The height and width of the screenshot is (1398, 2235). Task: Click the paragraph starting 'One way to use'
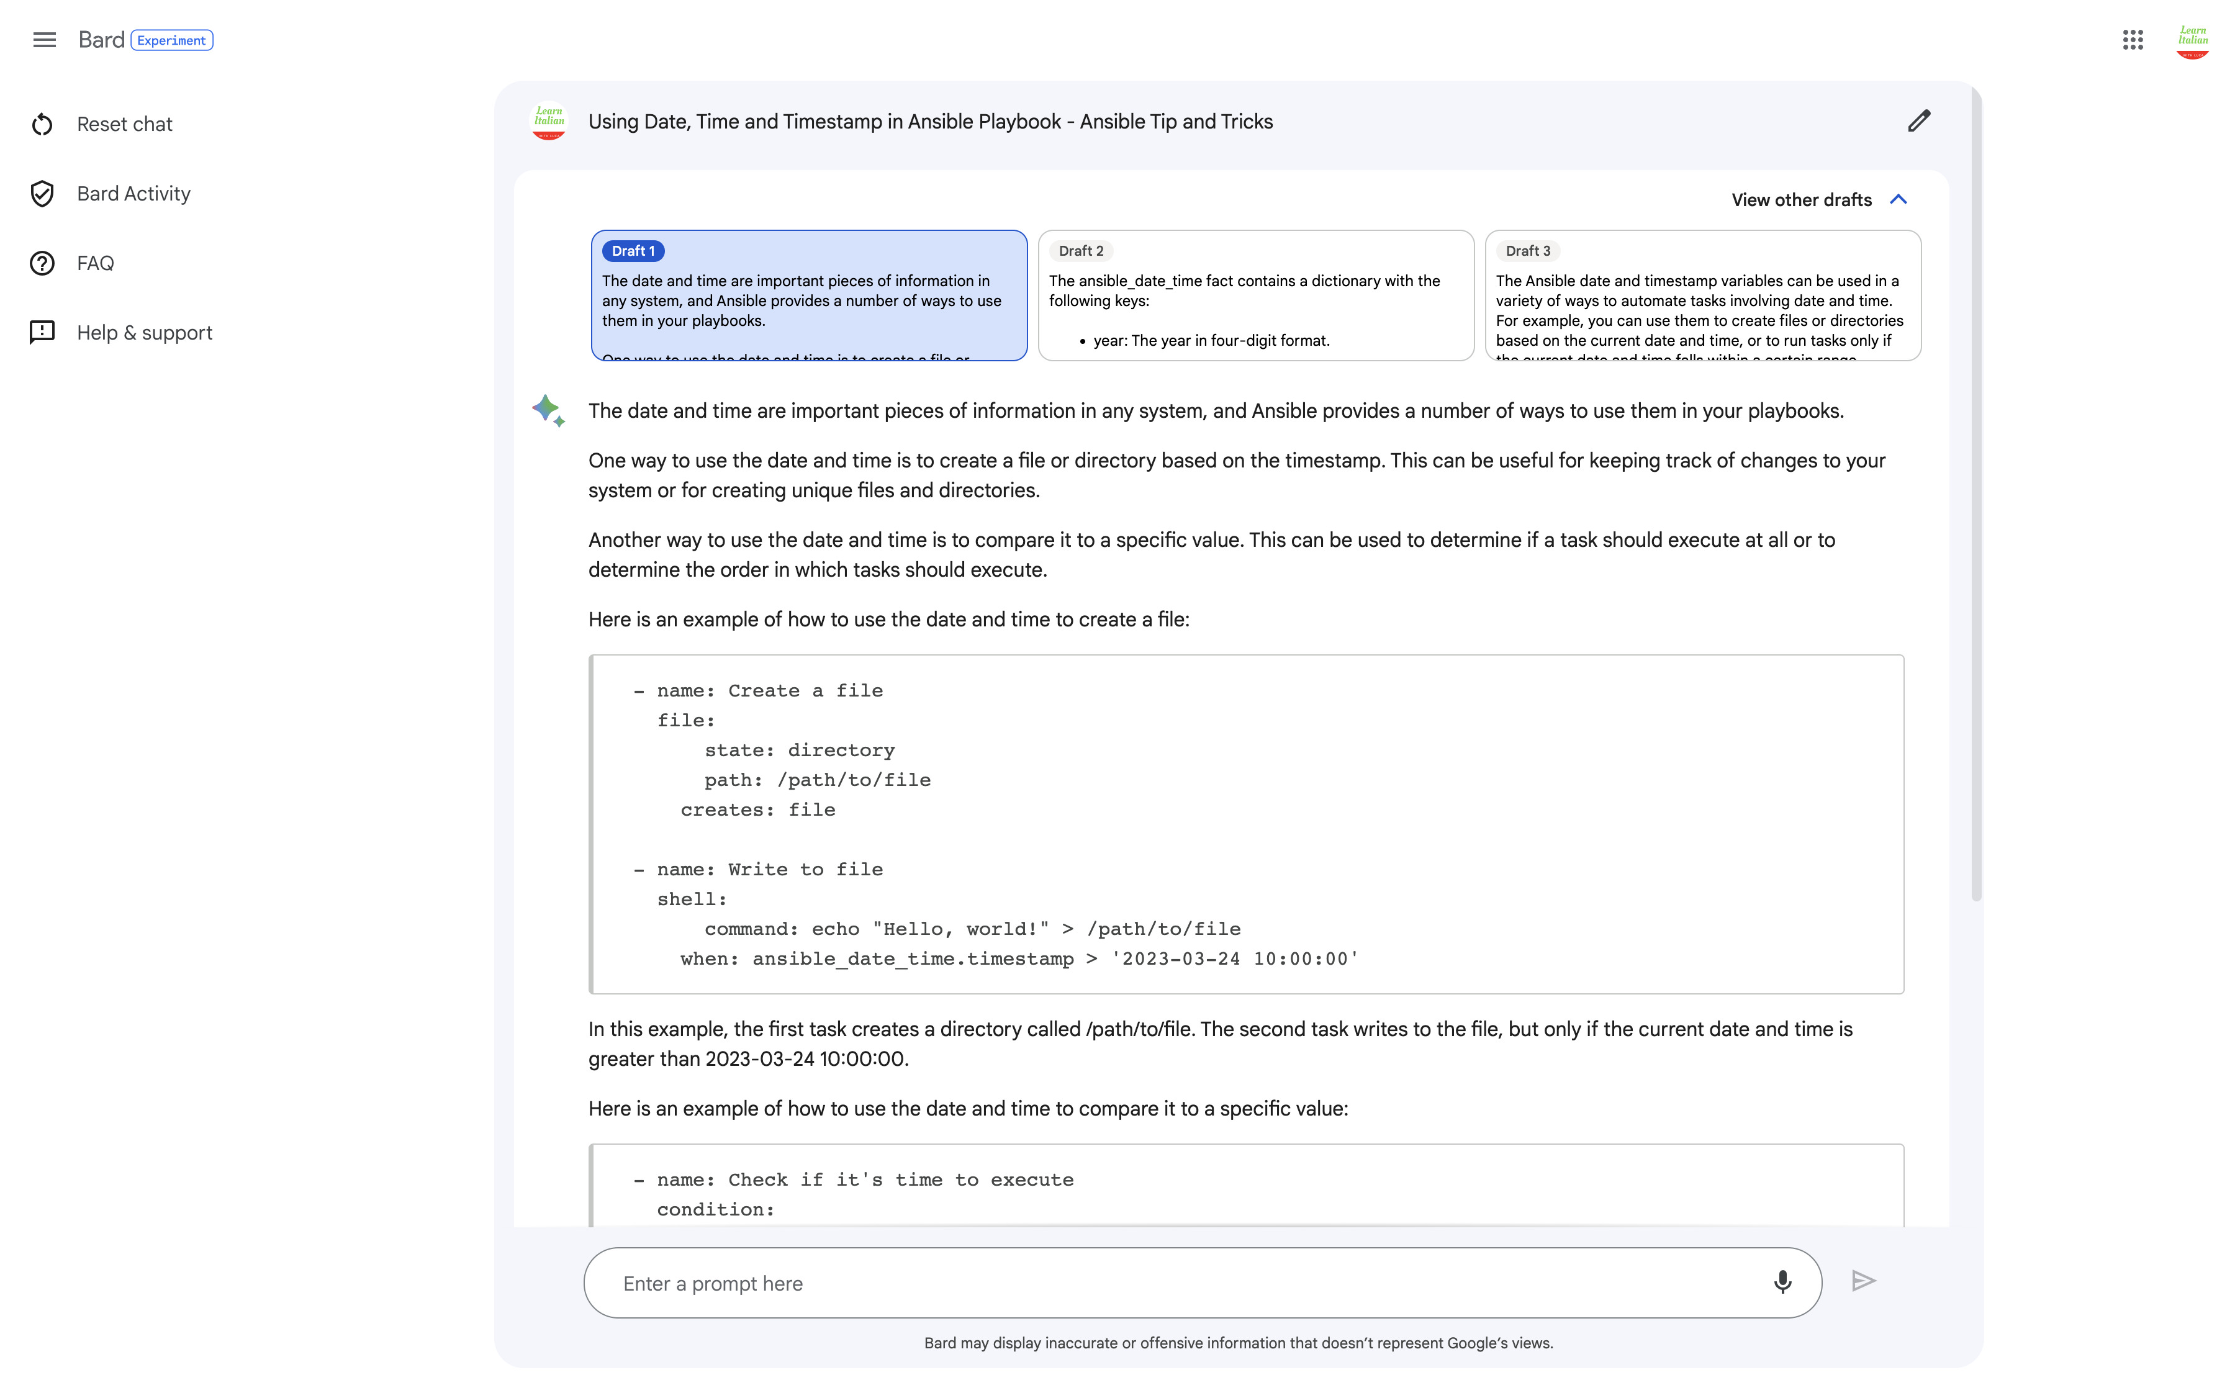[1236, 476]
